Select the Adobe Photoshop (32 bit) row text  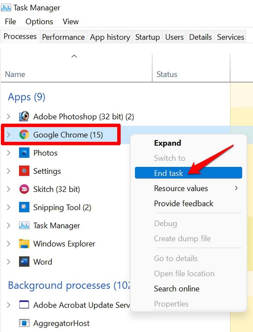pos(84,117)
